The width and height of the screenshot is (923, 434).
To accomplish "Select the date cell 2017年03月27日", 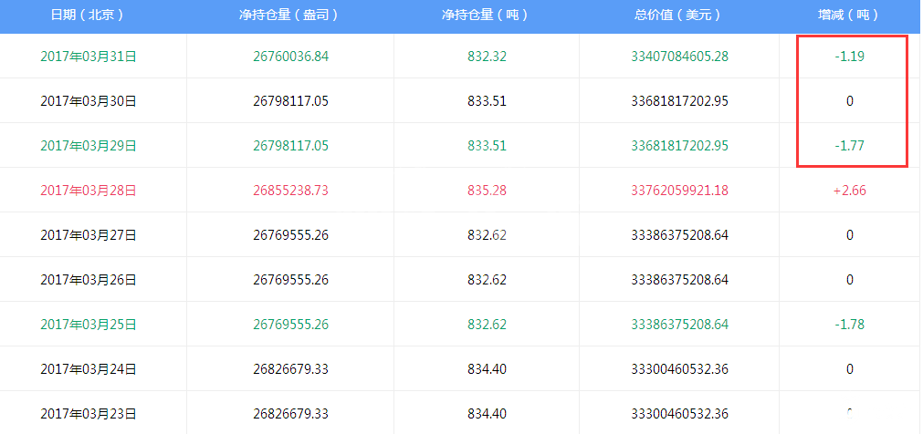I will (x=89, y=235).
